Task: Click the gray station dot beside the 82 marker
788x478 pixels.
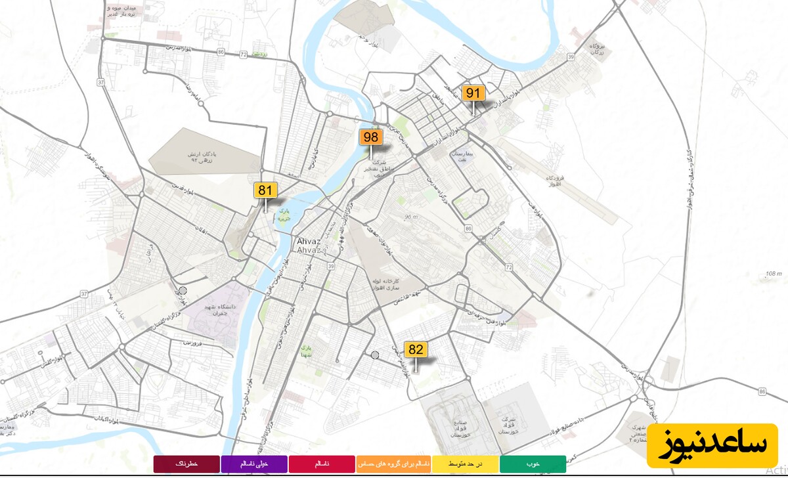Action: pos(375,355)
